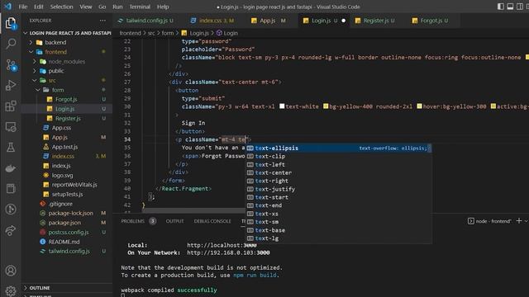The width and height of the screenshot is (529, 297).
Task: Switch to index.css editor tab
Action: (212, 21)
